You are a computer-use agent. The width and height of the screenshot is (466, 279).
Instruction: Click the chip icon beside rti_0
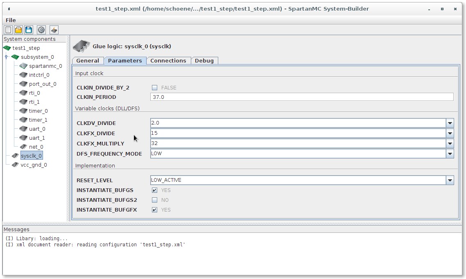point(23,93)
